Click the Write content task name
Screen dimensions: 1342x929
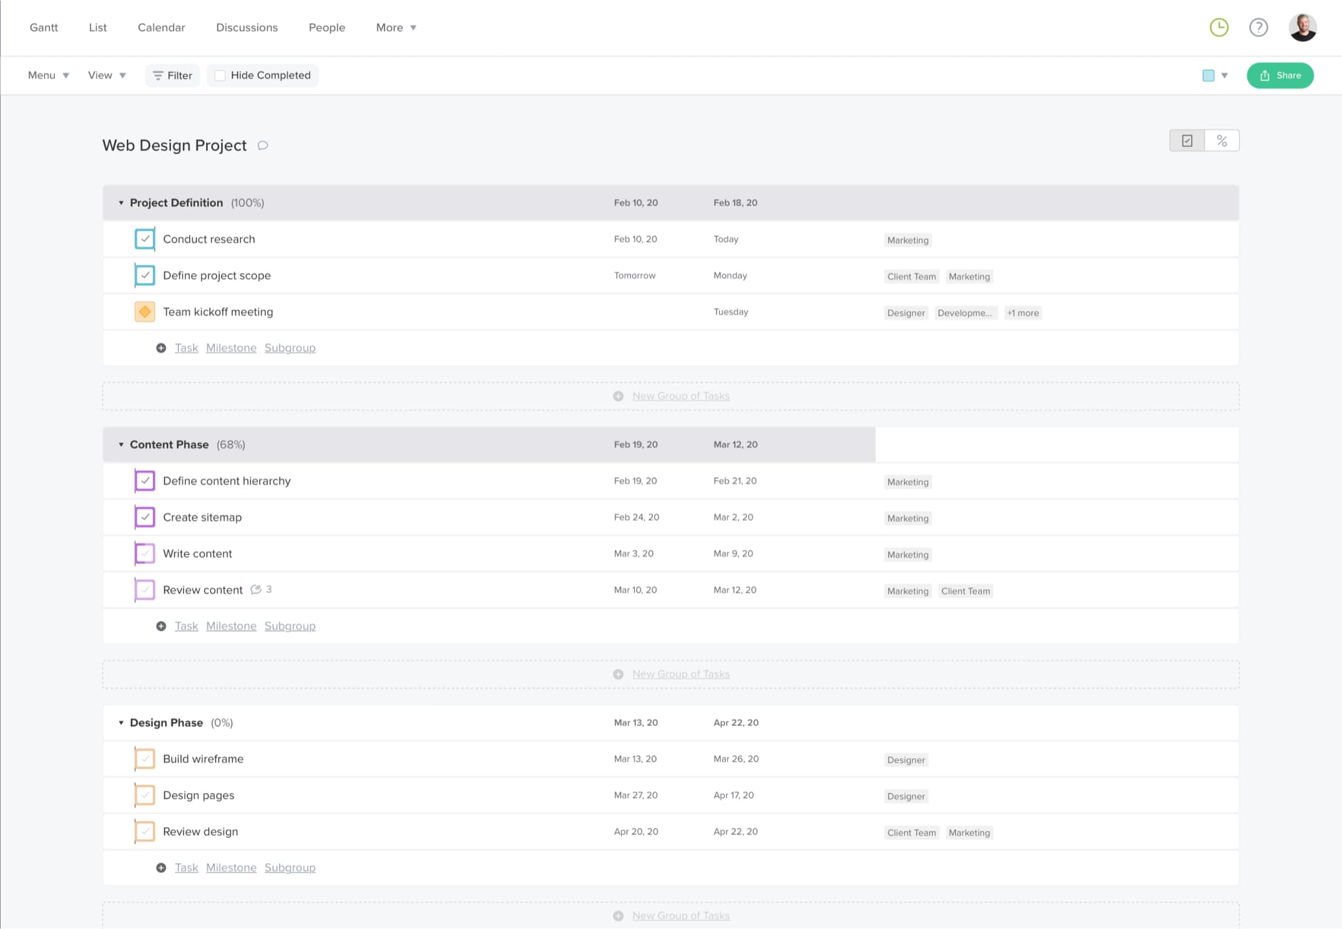click(197, 553)
